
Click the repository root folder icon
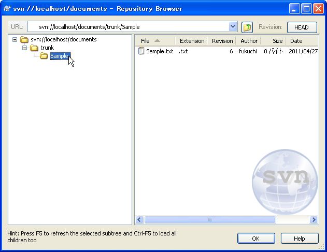24,40
